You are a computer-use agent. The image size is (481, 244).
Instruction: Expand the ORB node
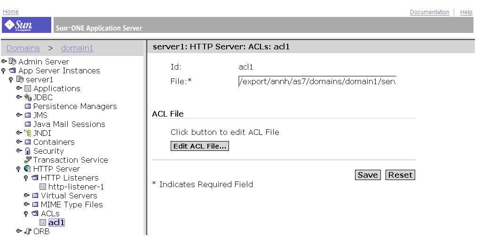pos(19,231)
